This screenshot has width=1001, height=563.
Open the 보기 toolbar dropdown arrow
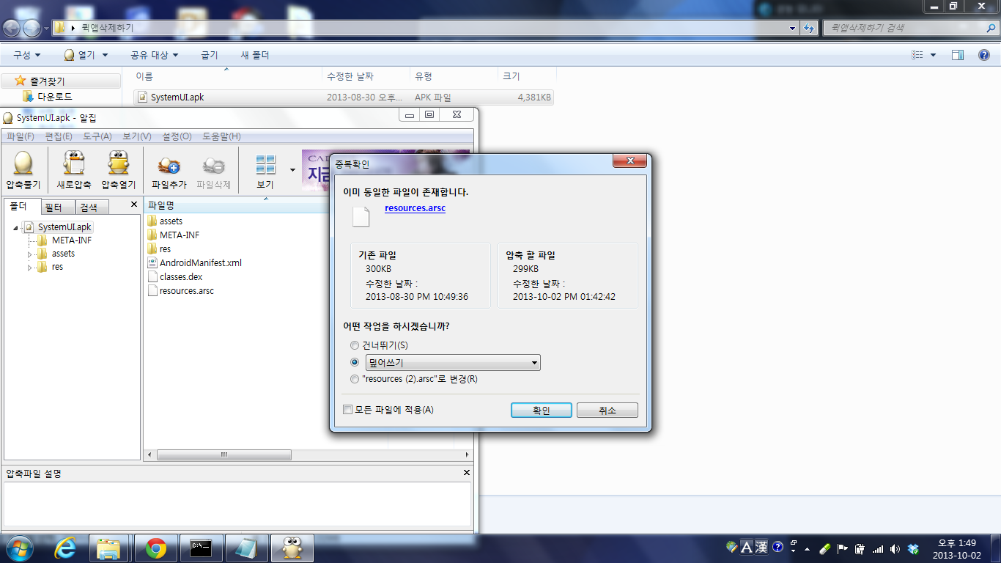click(293, 170)
